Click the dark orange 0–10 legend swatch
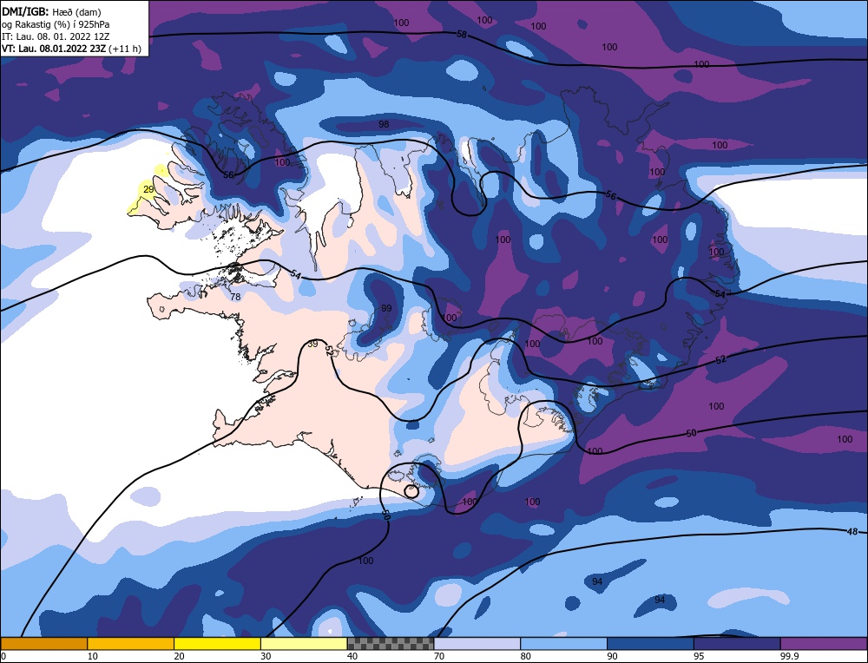The width and height of the screenshot is (868, 663). point(43,644)
